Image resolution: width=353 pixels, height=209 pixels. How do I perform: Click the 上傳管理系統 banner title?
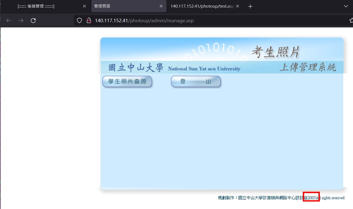[308, 67]
